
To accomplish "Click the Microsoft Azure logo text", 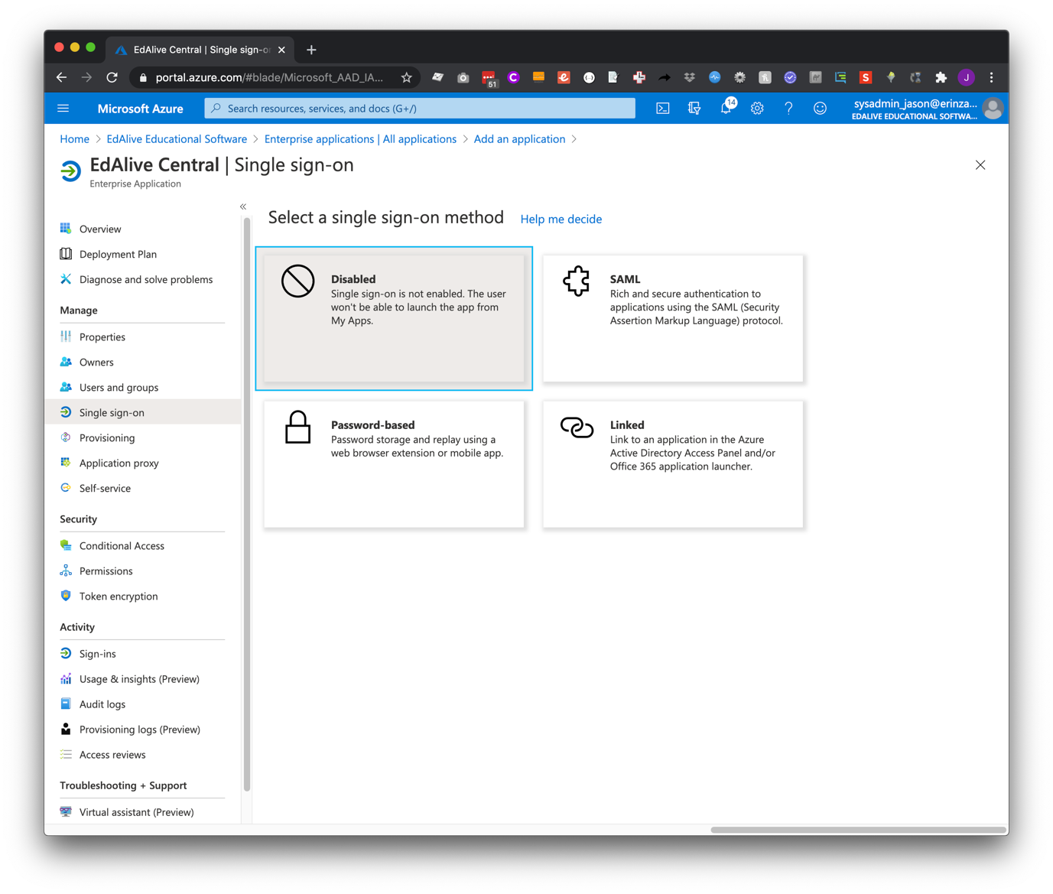I will tap(140, 109).
